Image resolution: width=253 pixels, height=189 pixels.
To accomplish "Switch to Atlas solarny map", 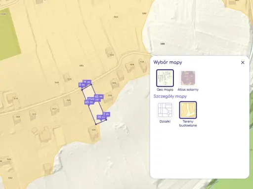I will point(188,78).
